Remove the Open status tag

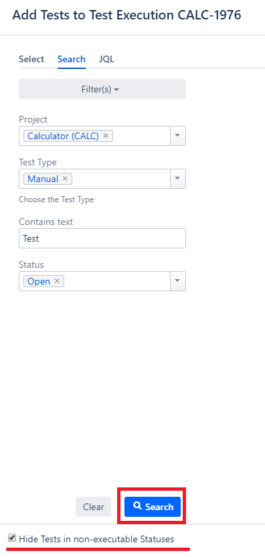57,281
